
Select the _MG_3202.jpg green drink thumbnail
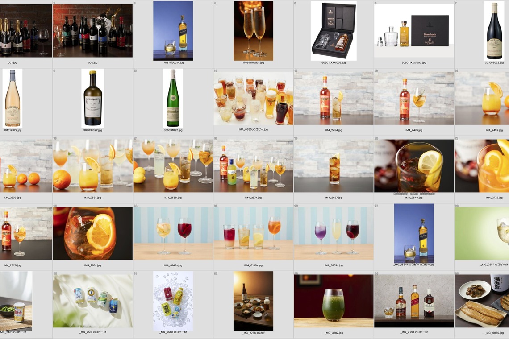334,301
